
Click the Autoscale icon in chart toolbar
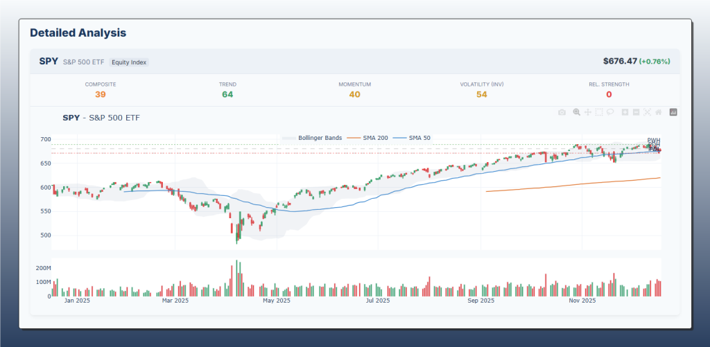(x=647, y=112)
